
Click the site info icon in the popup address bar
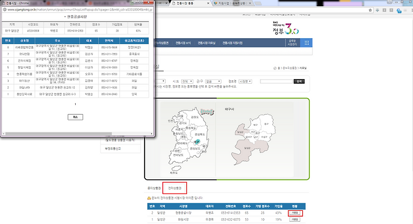[5, 10]
